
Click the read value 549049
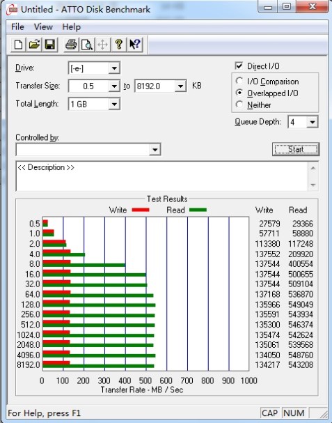[x=301, y=305]
